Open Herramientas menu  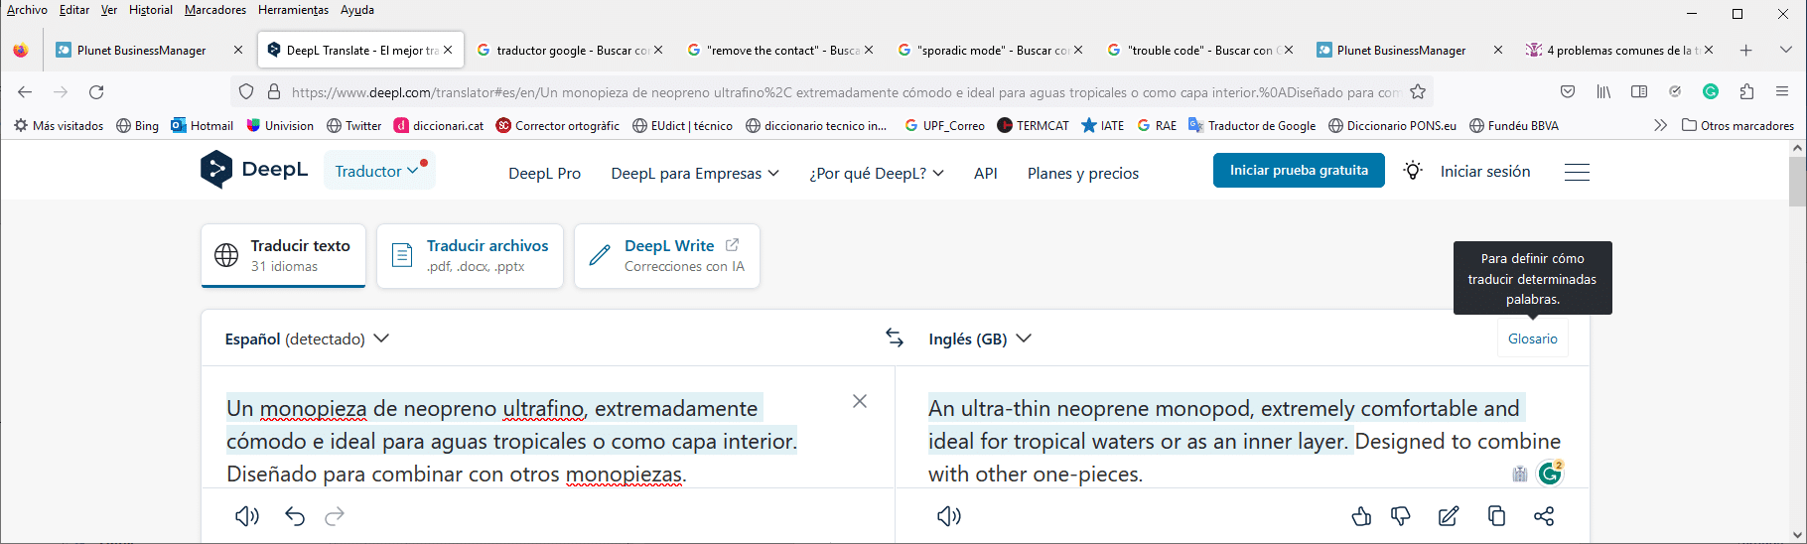click(x=293, y=10)
